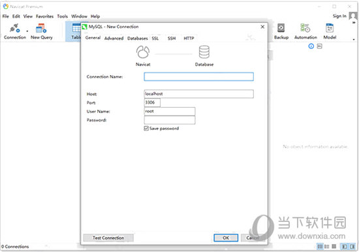
Task: Click the Cancel button
Action: 253,238
